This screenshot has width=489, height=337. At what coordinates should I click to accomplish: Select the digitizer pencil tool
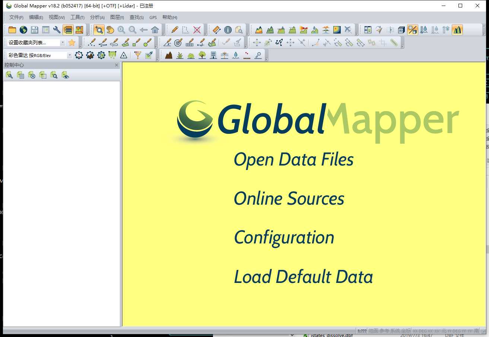point(175,30)
